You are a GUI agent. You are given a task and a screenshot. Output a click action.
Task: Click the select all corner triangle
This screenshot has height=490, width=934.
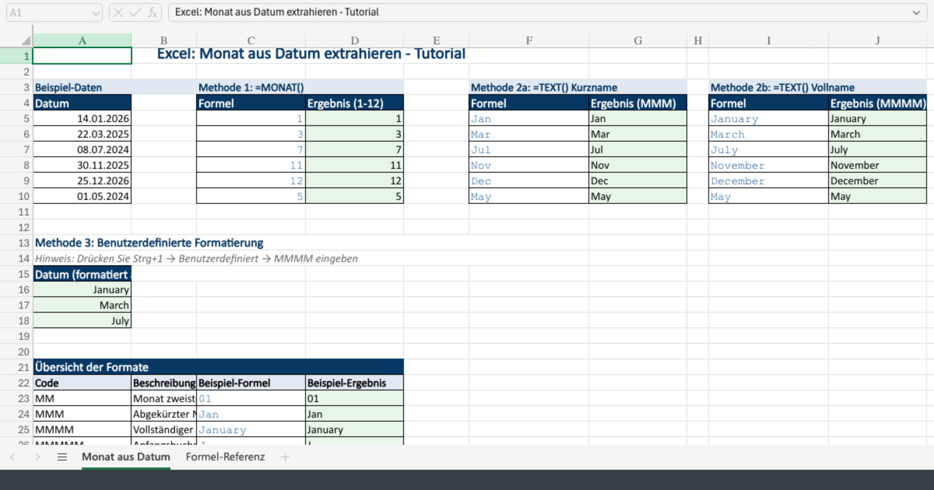click(x=26, y=40)
